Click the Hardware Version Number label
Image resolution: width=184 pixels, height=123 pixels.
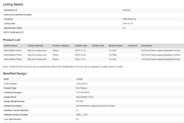click(16, 111)
